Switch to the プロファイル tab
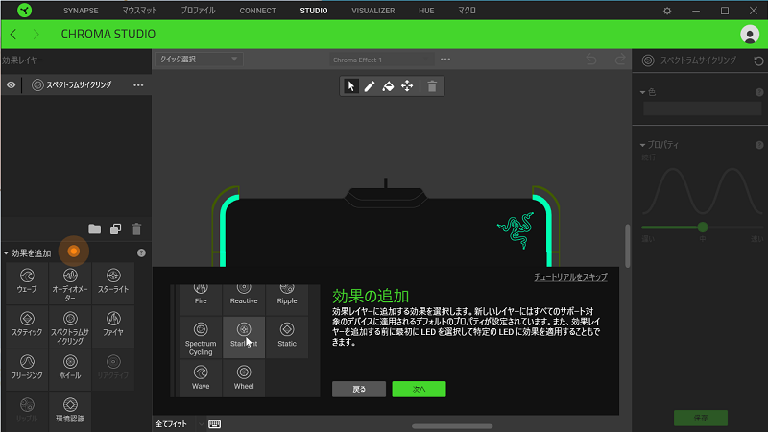 199,11
